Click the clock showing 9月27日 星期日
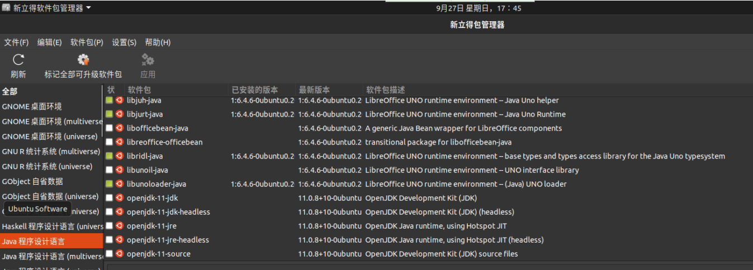Viewport: 753px width, 270px height. pos(479,8)
